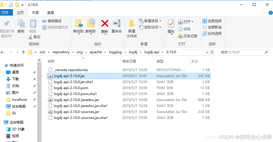Click the .m2 breadcrumb segment
The height and width of the screenshot is (142, 273).
point(42,52)
